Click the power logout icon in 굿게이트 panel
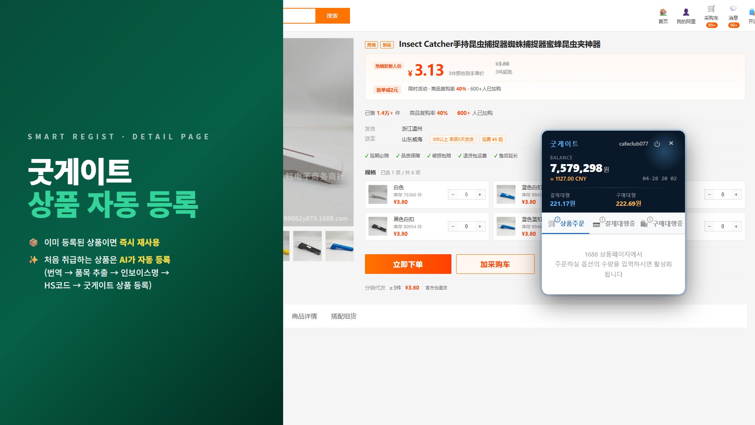The image size is (755, 425). 657,144
